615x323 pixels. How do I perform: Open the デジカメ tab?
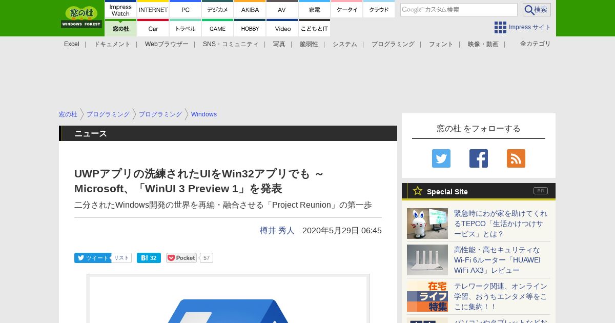218,9
